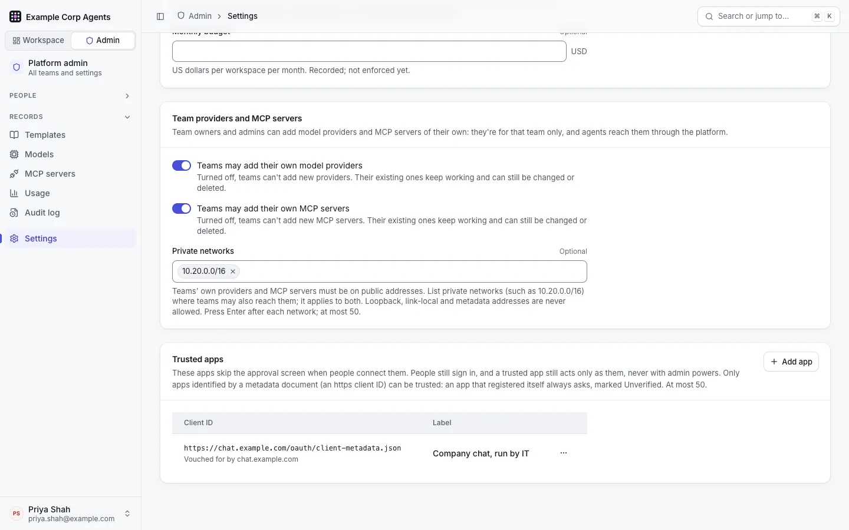
Task: Switch to the Workspace tab
Action: coord(38,41)
